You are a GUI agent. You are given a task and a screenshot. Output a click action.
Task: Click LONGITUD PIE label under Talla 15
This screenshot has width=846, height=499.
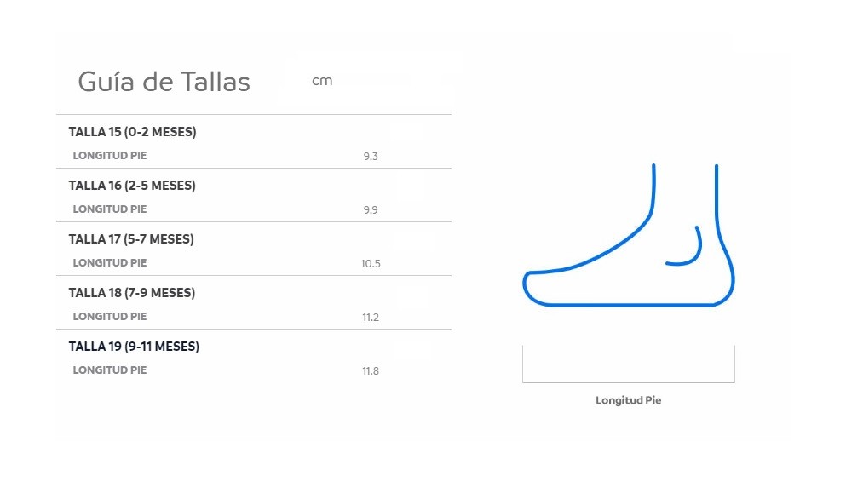tap(110, 155)
